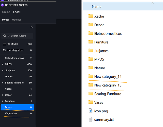
Task: Click the New category_15 folder icon
Action: click(x=91, y=85)
